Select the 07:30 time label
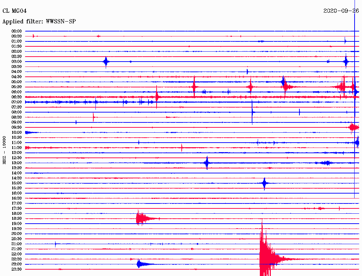Image resolution: width=362 pixels, height=276 pixels. pos(17,107)
